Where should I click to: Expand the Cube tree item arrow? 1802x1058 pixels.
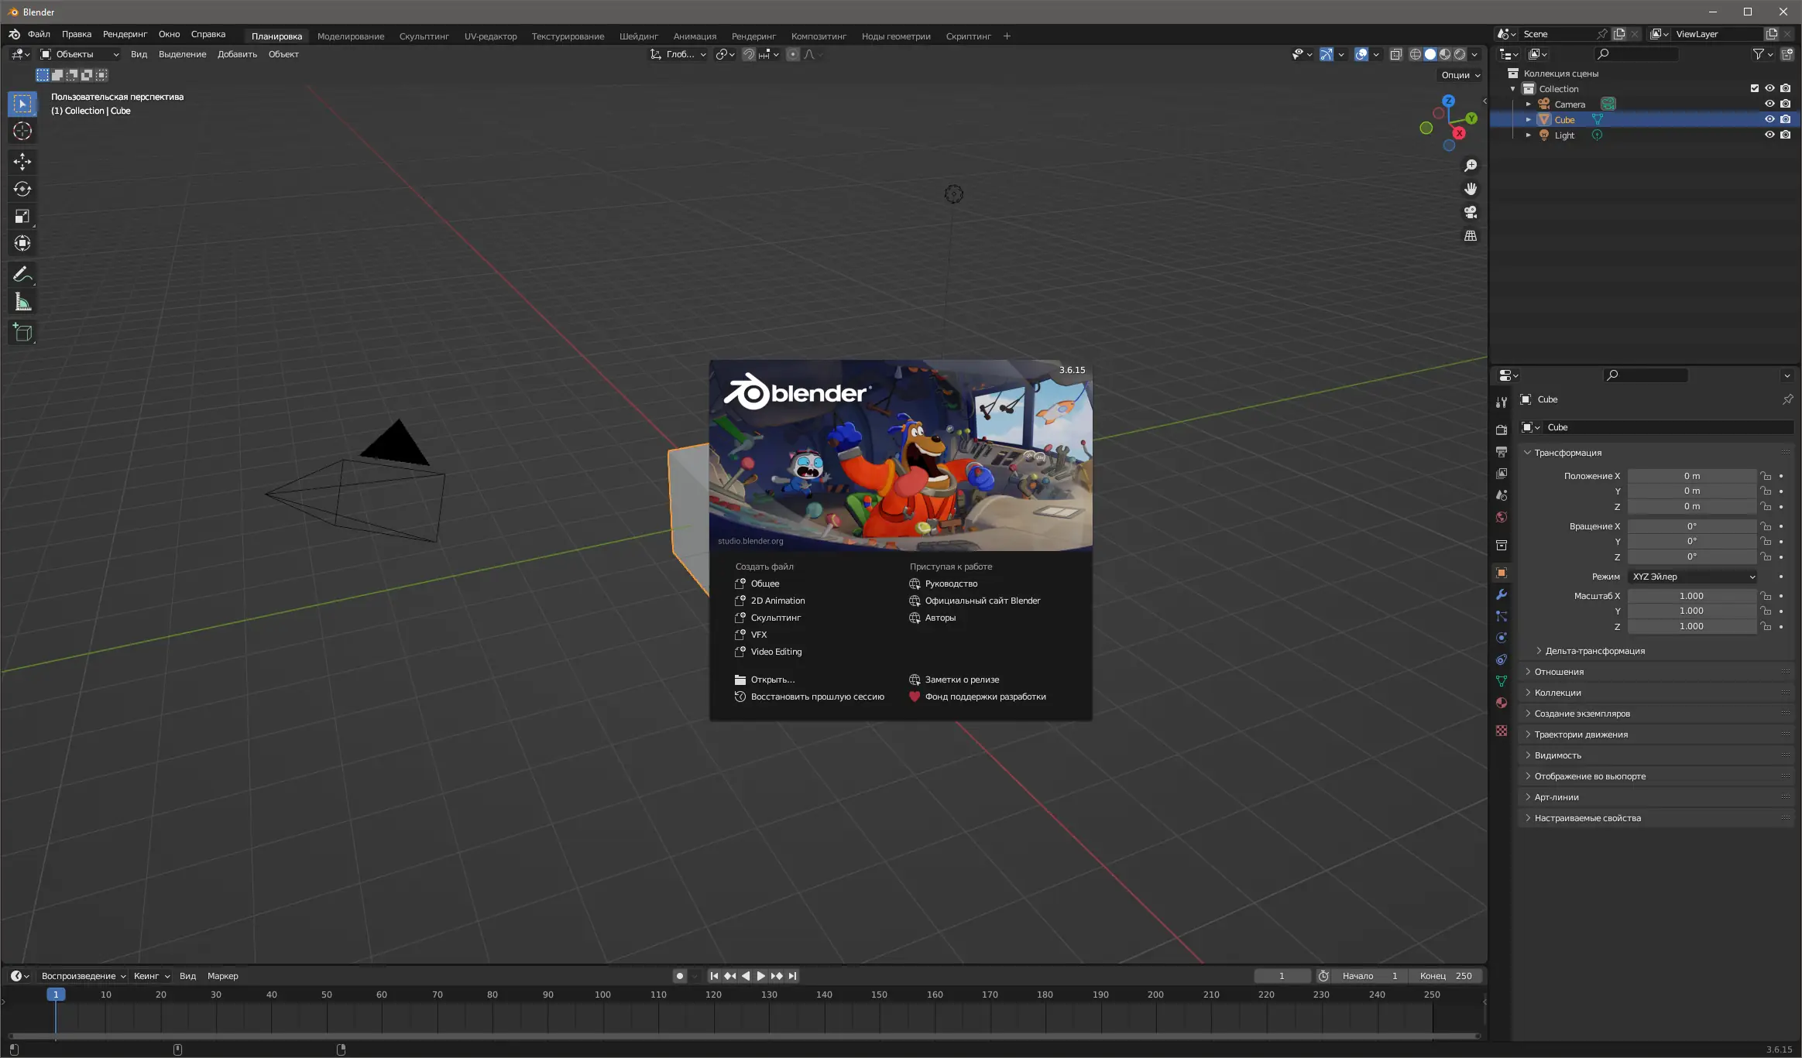click(x=1528, y=120)
